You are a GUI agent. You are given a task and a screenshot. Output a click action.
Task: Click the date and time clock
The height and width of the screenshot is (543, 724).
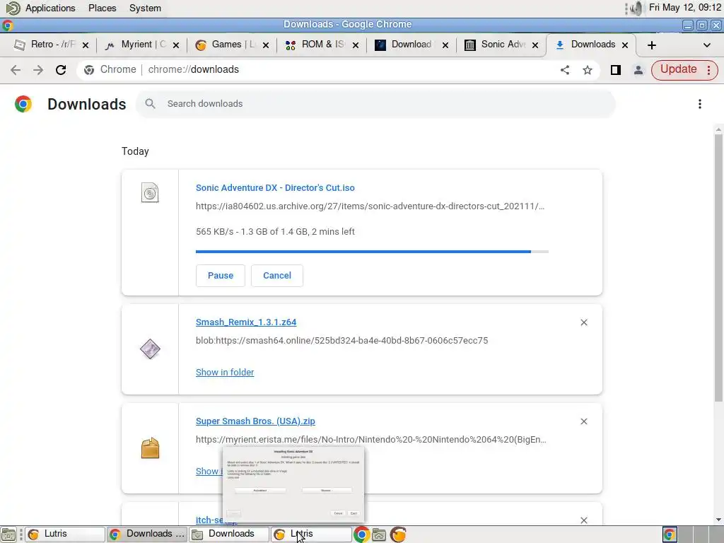(684, 7)
